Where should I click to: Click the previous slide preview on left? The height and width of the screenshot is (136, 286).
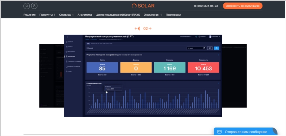click(x=51, y=75)
